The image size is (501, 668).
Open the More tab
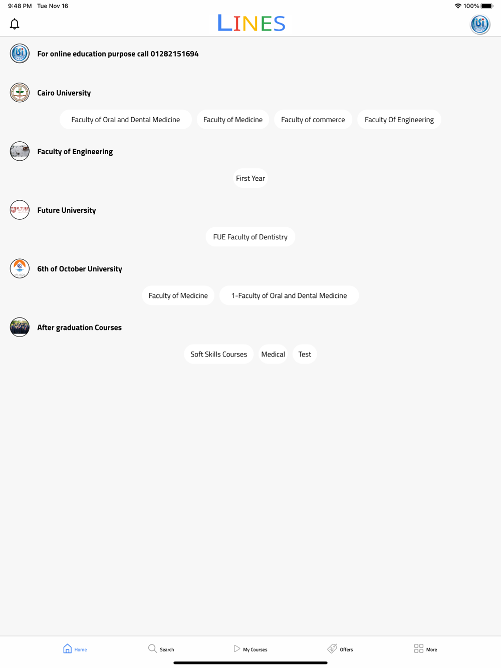click(x=425, y=649)
